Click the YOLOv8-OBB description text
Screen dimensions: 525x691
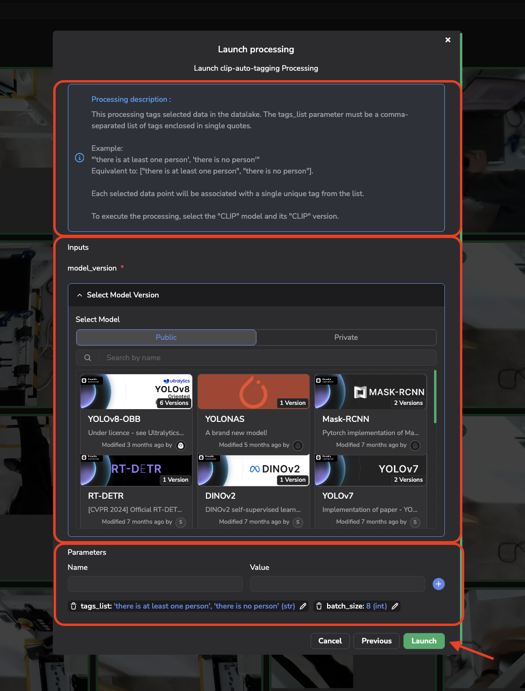click(x=136, y=433)
